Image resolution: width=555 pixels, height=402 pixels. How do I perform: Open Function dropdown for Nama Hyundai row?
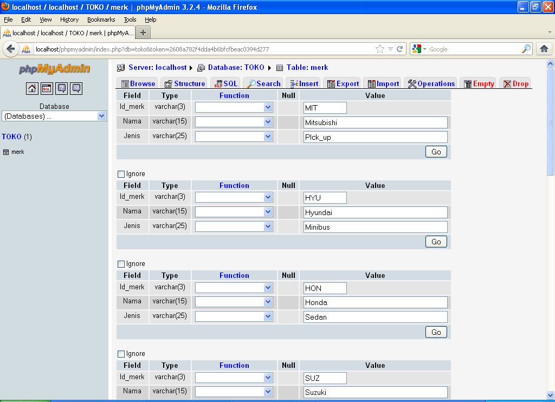point(234,212)
